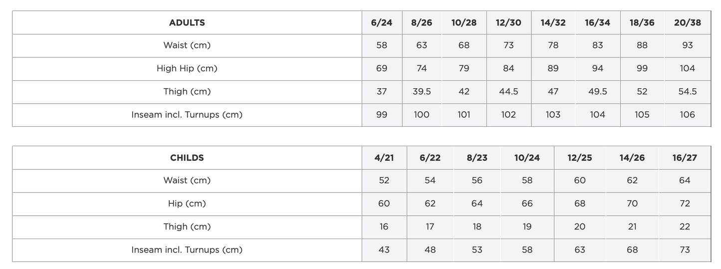Image resolution: width=721 pixels, height=269 pixels.
Task: Click the adult thigh value 39.5
Action: 422,92
